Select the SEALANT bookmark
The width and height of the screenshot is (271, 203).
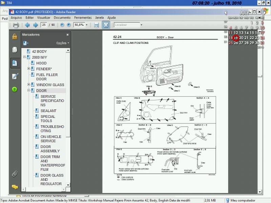coord(48,111)
